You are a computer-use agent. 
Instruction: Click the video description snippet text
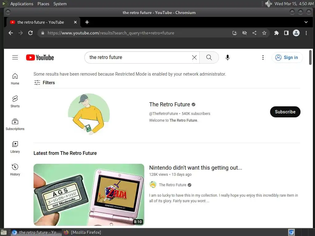[x=223, y=198]
